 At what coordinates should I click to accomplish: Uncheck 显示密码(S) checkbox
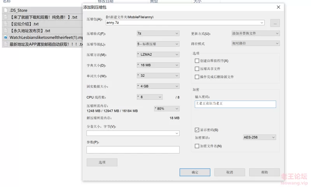pyautogui.click(x=197, y=130)
